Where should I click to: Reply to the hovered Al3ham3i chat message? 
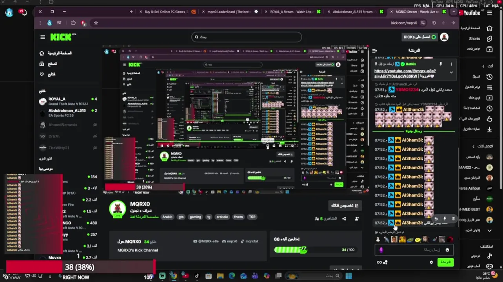pos(436,219)
